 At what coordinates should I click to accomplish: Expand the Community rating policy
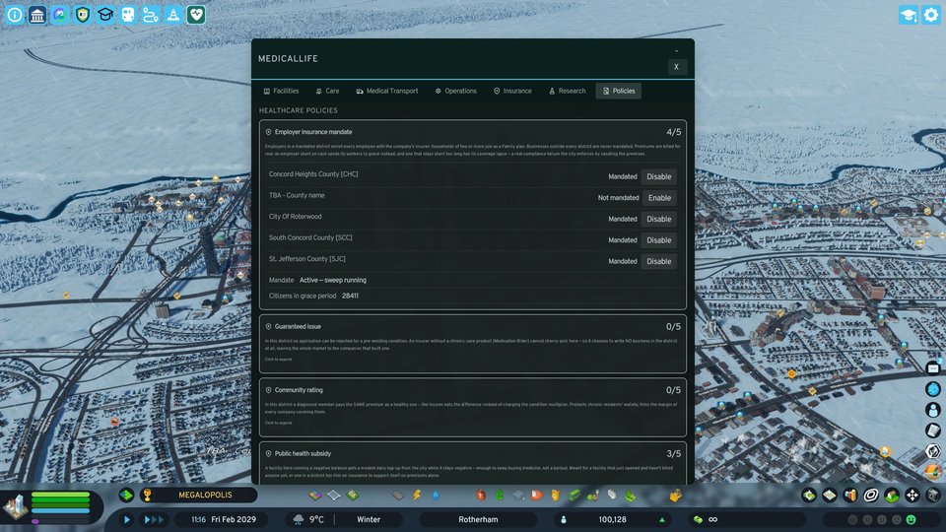coord(473,407)
